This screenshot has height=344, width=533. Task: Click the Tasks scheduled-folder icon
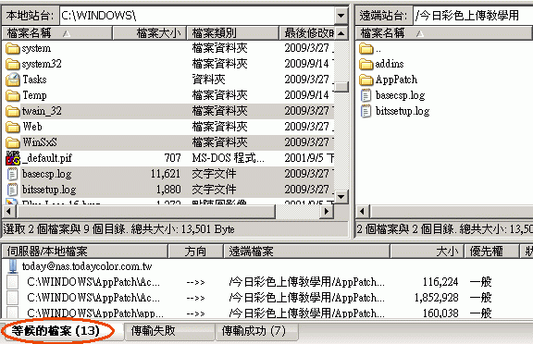pyautogui.click(x=13, y=80)
